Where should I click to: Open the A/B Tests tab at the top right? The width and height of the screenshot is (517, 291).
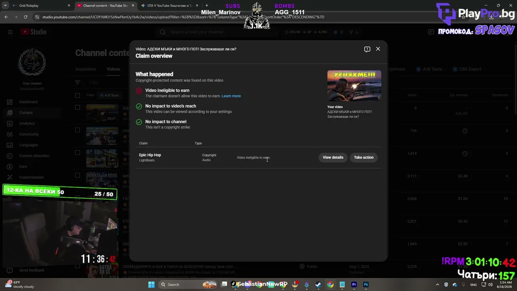429,69
